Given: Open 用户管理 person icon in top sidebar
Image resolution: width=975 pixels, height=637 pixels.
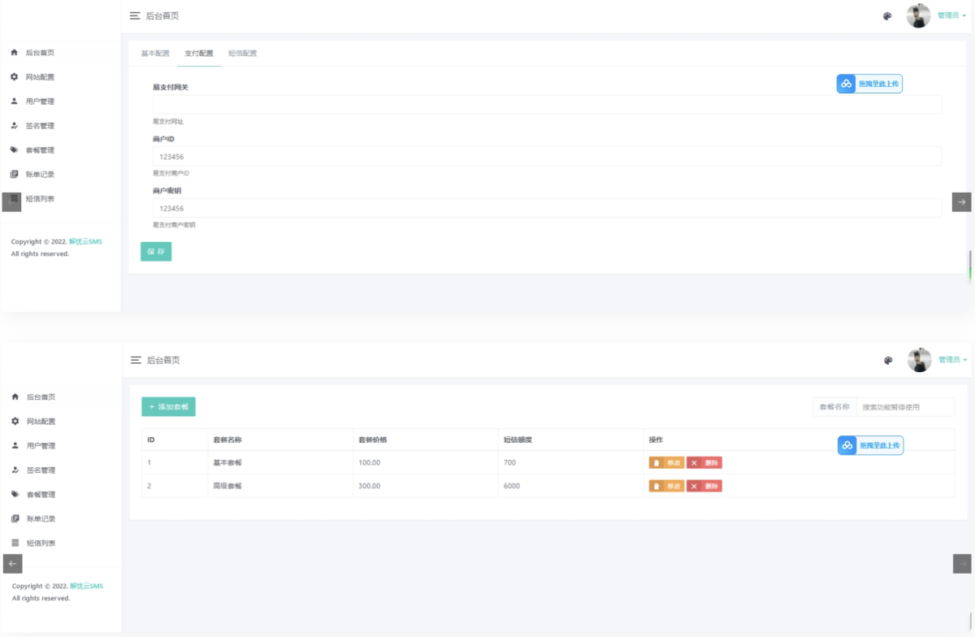Looking at the screenshot, I should (x=14, y=101).
